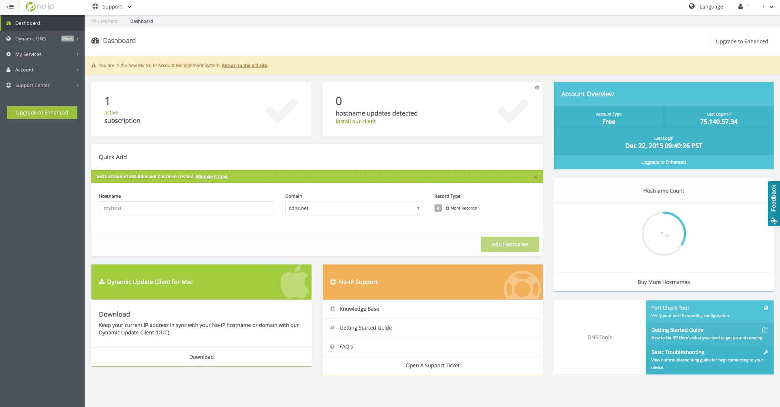Screen dimensions: 780x407
Task: Click Open A Support Ticket
Action: pos(433,366)
